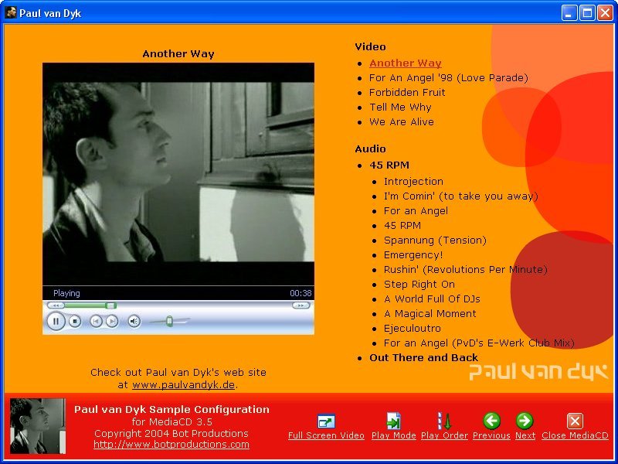Image resolution: width=618 pixels, height=464 pixels.
Task: Pause the playing video
Action: pos(56,321)
